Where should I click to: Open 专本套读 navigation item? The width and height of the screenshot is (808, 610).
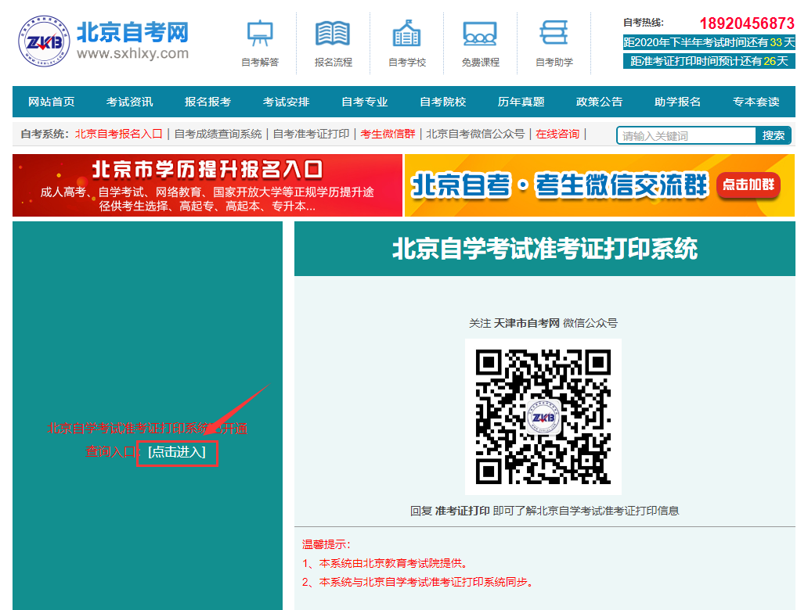coord(756,102)
